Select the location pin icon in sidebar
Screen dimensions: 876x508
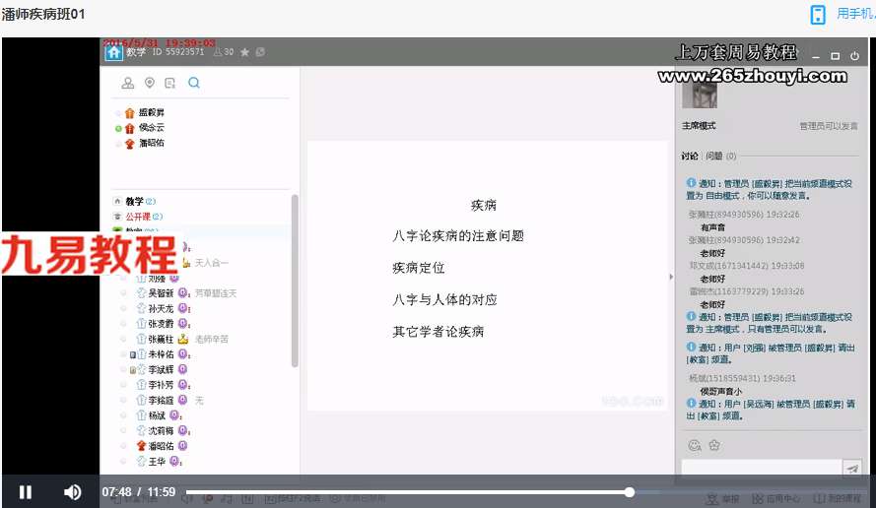coord(149,83)
